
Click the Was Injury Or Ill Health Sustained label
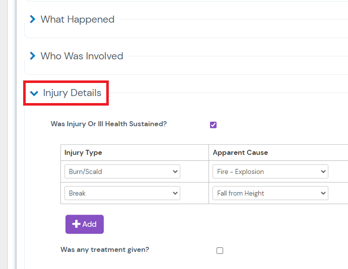pos(109,124)
